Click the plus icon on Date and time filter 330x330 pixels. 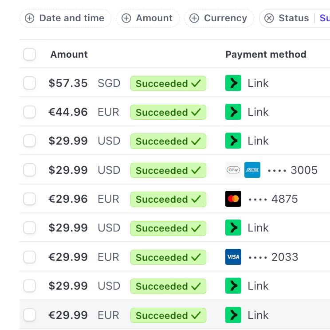(x=30, y=18)
